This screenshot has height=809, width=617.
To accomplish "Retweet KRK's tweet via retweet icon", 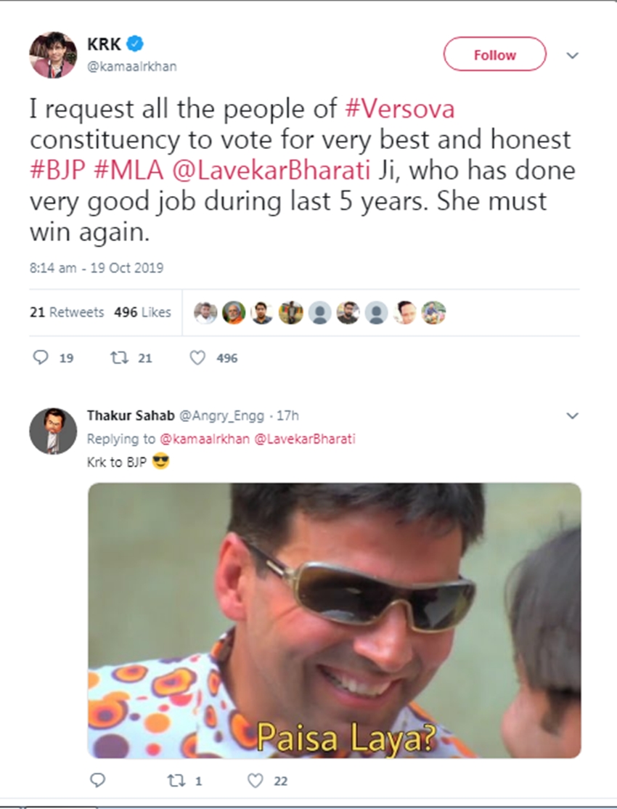I will point(117,357).
